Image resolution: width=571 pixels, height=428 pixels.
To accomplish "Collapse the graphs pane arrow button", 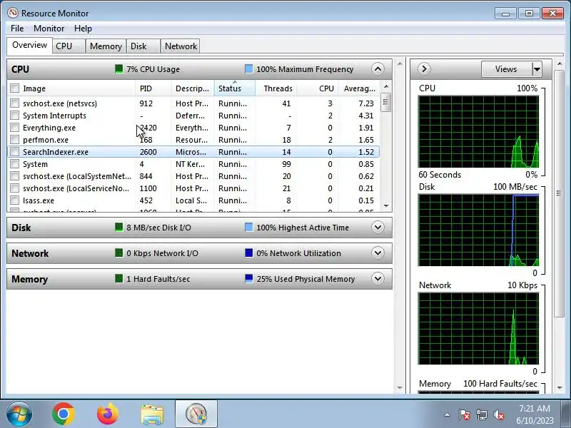I will [x=424, y=68].
